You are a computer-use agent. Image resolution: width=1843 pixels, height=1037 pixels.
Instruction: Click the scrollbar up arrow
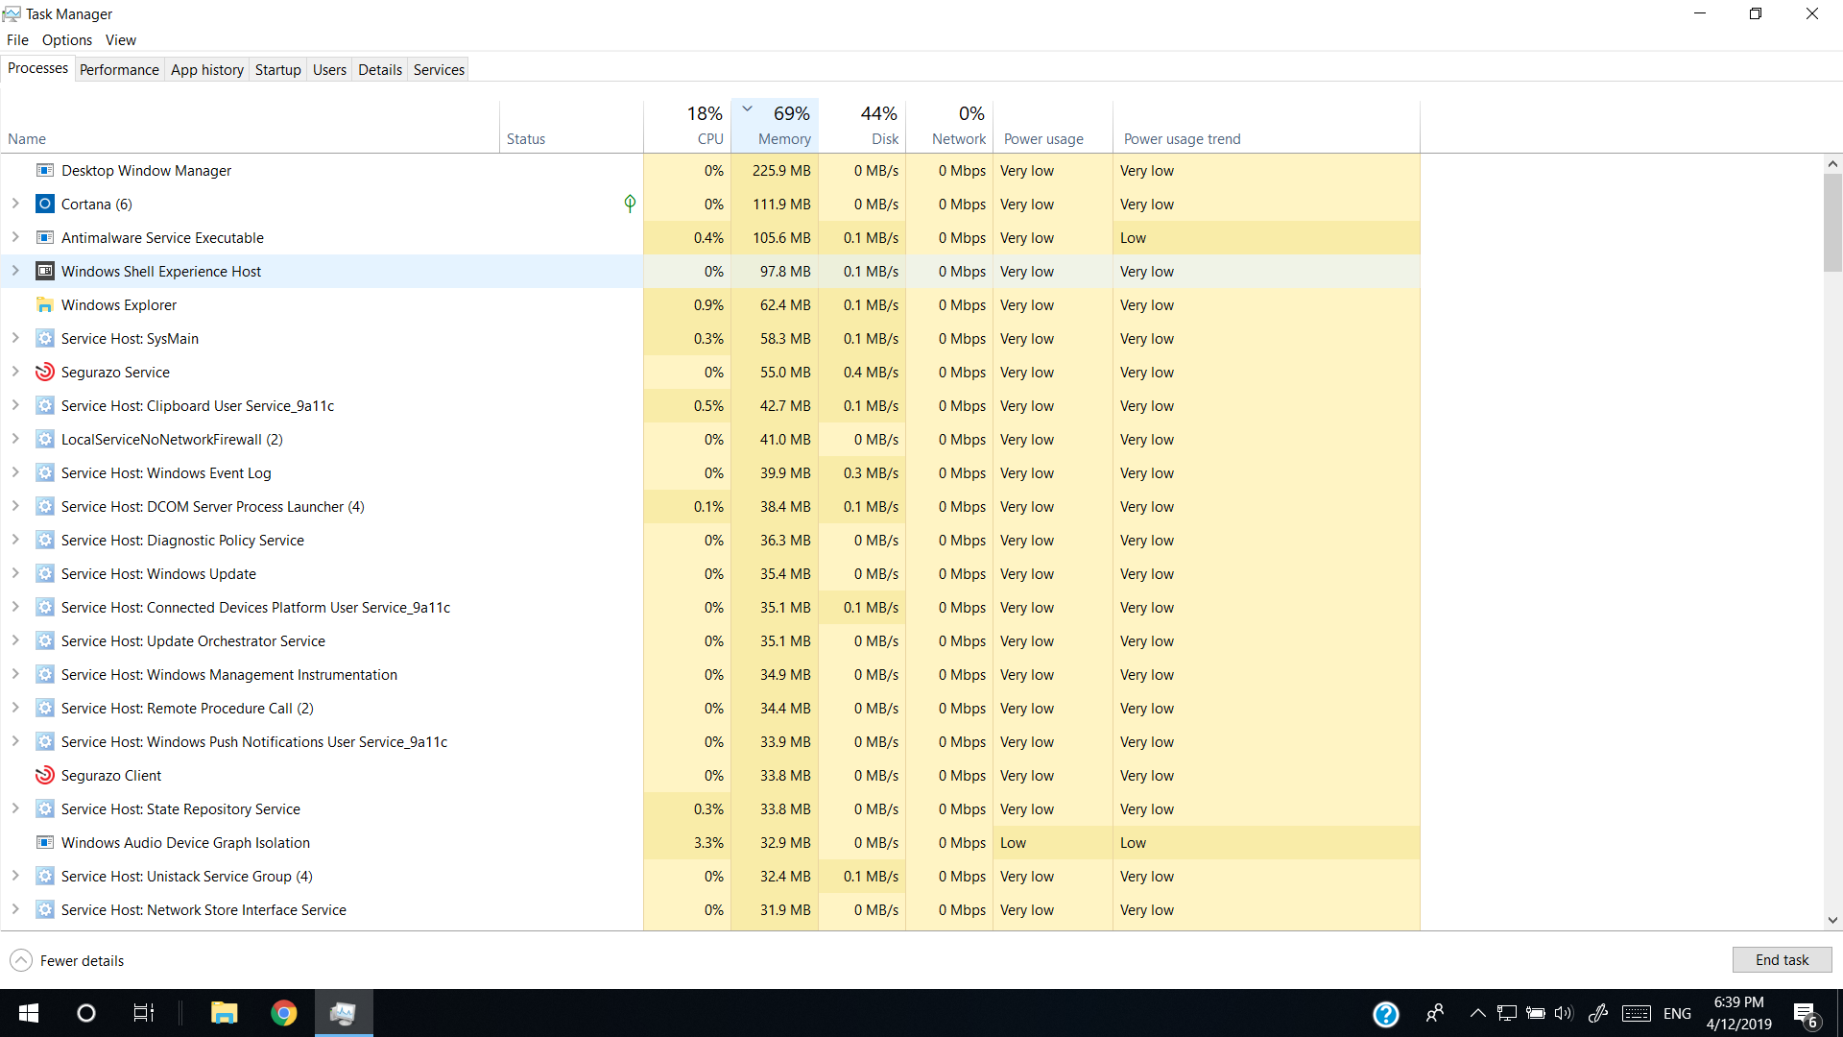click(1832, 164)
